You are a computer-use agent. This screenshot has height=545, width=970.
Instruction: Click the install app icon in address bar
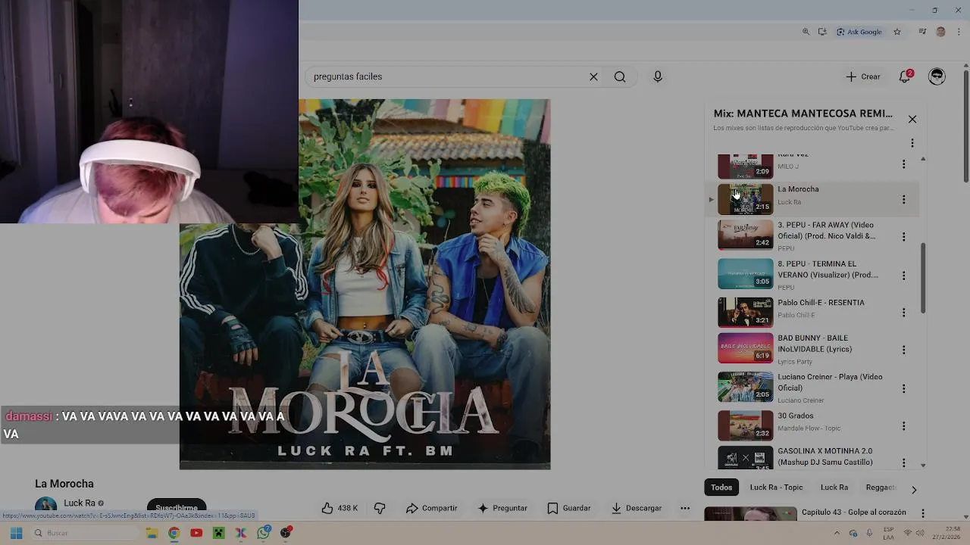(822, 32)
